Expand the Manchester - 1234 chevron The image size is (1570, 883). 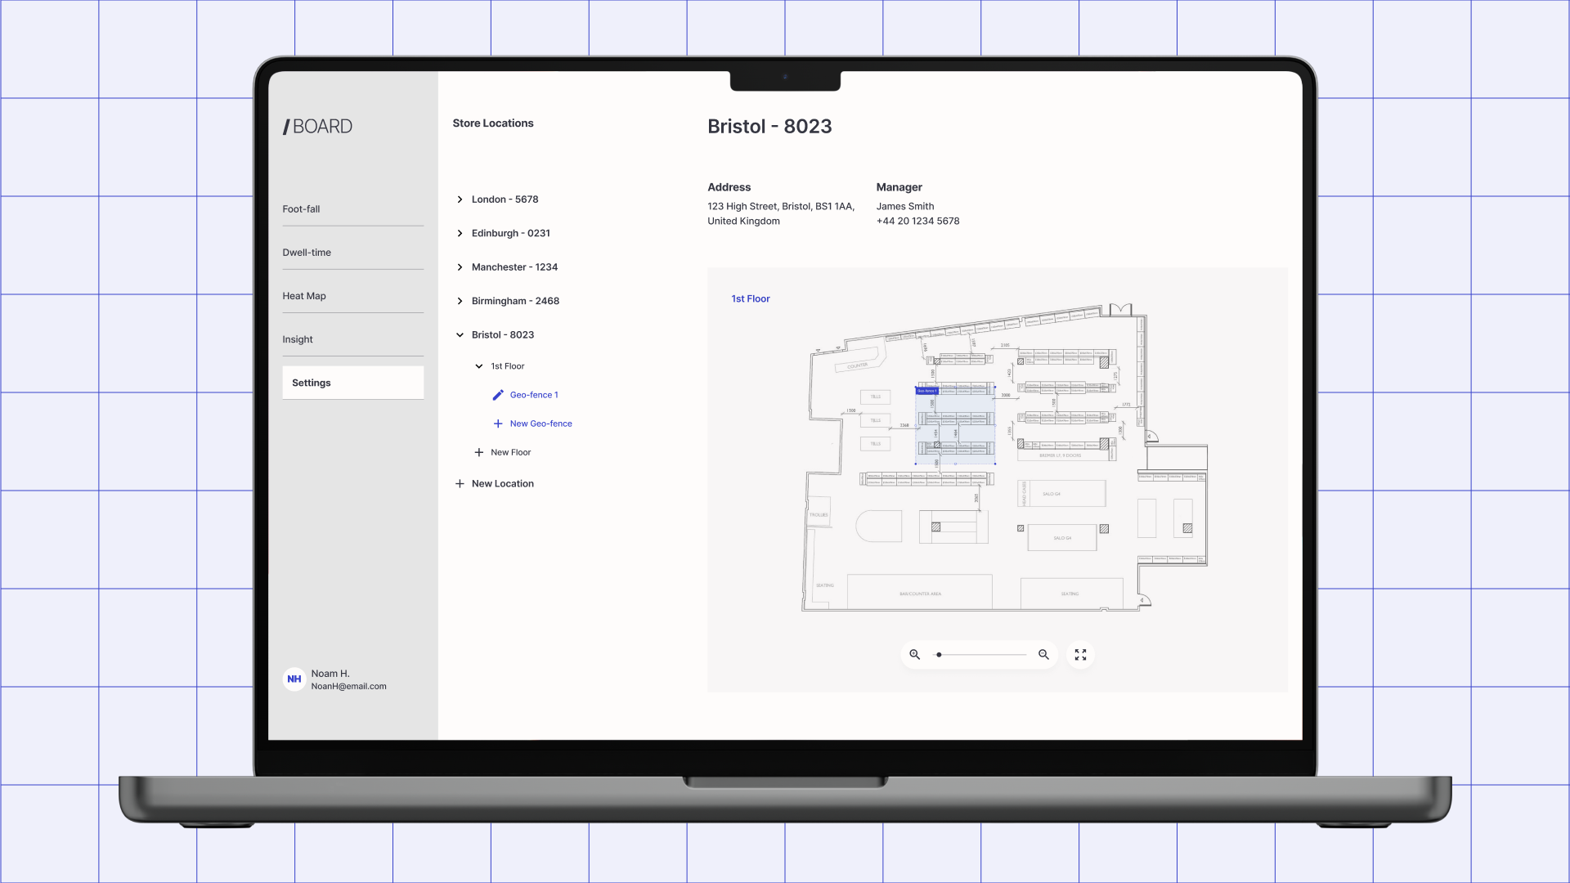[x=460, y=267]
